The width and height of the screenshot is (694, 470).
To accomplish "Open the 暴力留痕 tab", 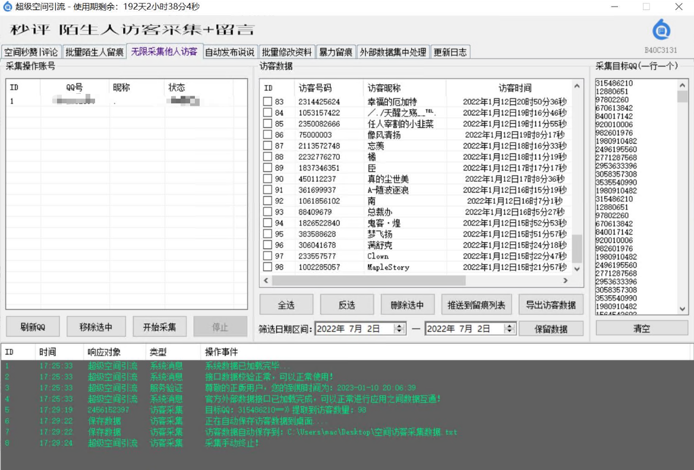I will click(x=336, y=52).
